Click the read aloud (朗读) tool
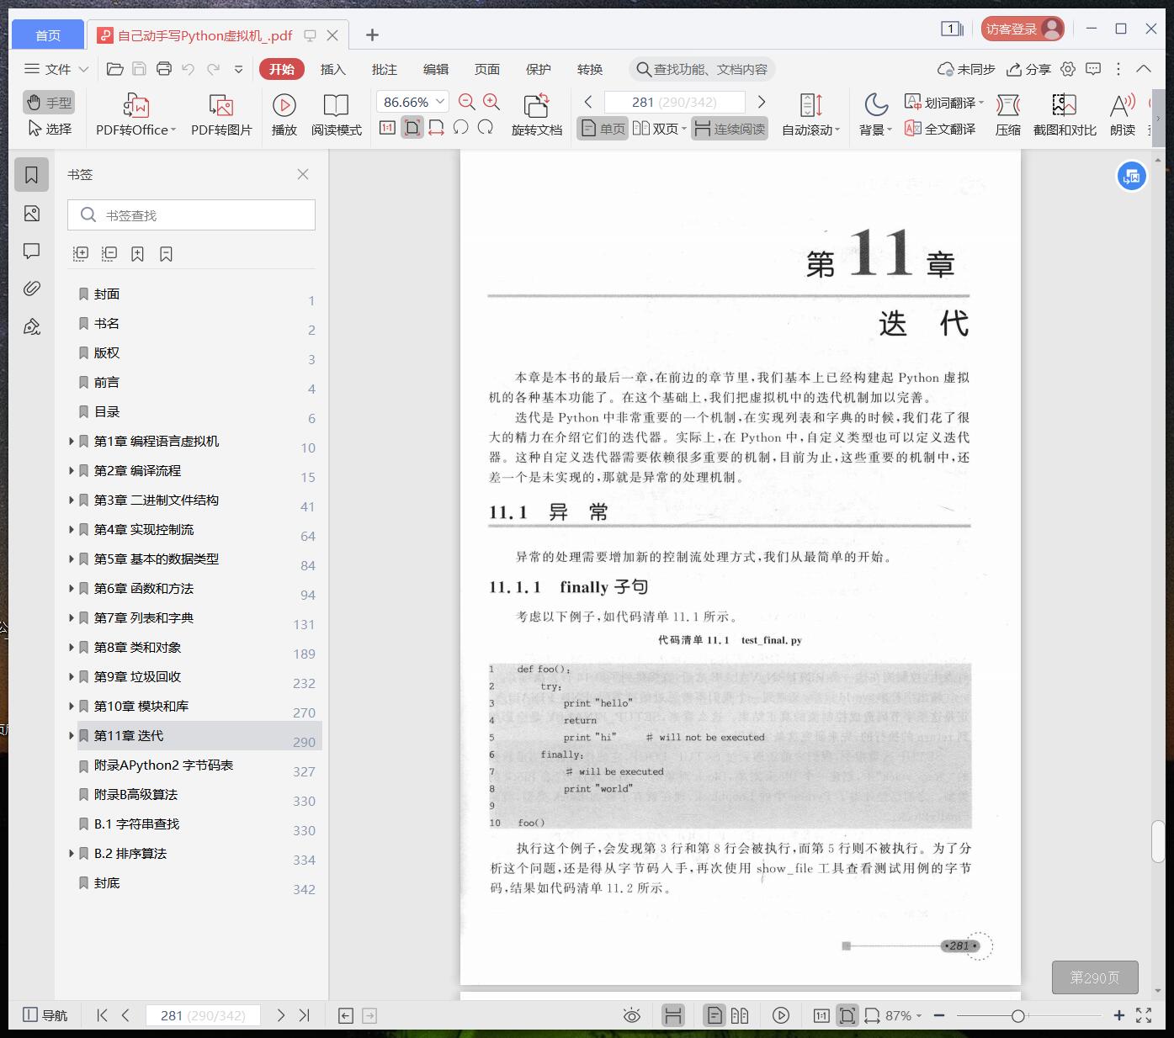The height and width of the screenshot is (1038, 1174). coord(1123,114)
